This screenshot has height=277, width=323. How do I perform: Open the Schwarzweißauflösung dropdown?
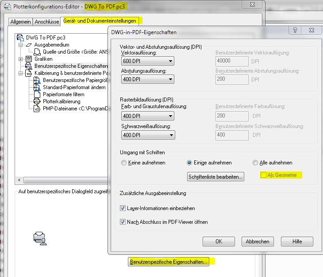point(148,135)
